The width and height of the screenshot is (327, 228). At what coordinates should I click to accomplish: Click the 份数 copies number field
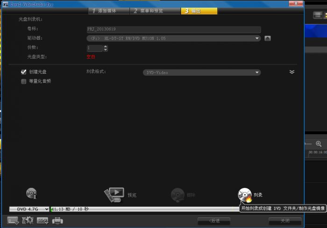pos(95,48)
